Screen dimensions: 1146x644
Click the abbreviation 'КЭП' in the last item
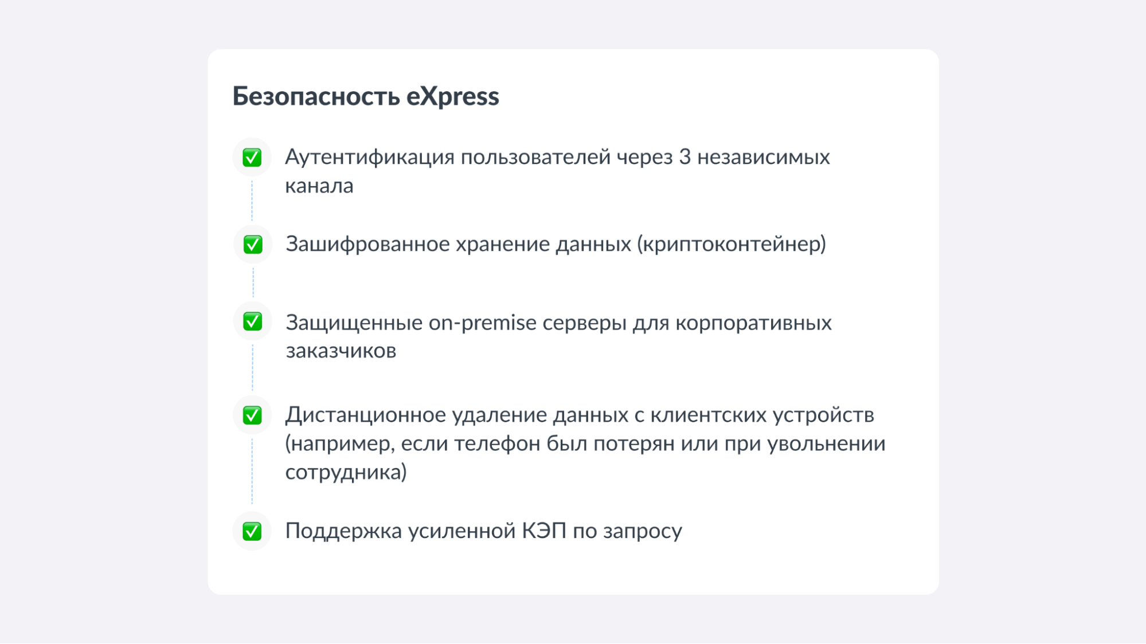pyautogui.click(x=544, y=531)
